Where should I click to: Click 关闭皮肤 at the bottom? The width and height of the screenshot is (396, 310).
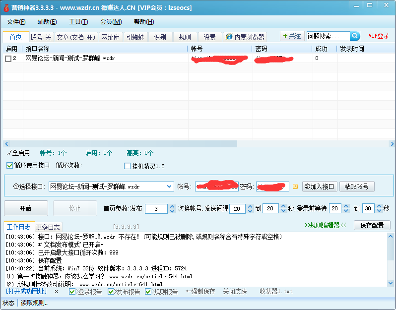(235, 292)
